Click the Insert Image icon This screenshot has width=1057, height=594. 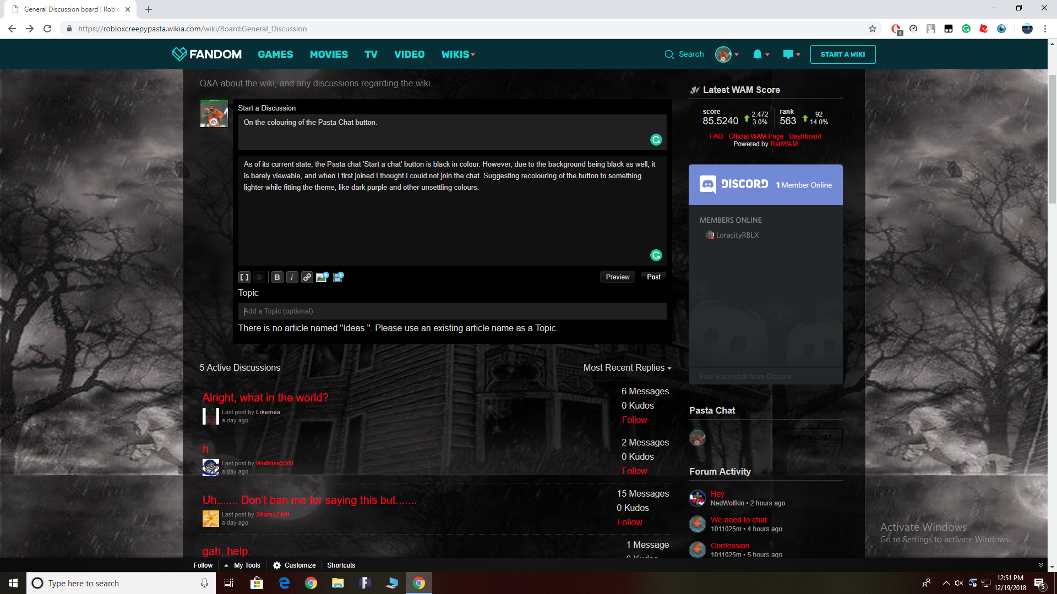322,277
